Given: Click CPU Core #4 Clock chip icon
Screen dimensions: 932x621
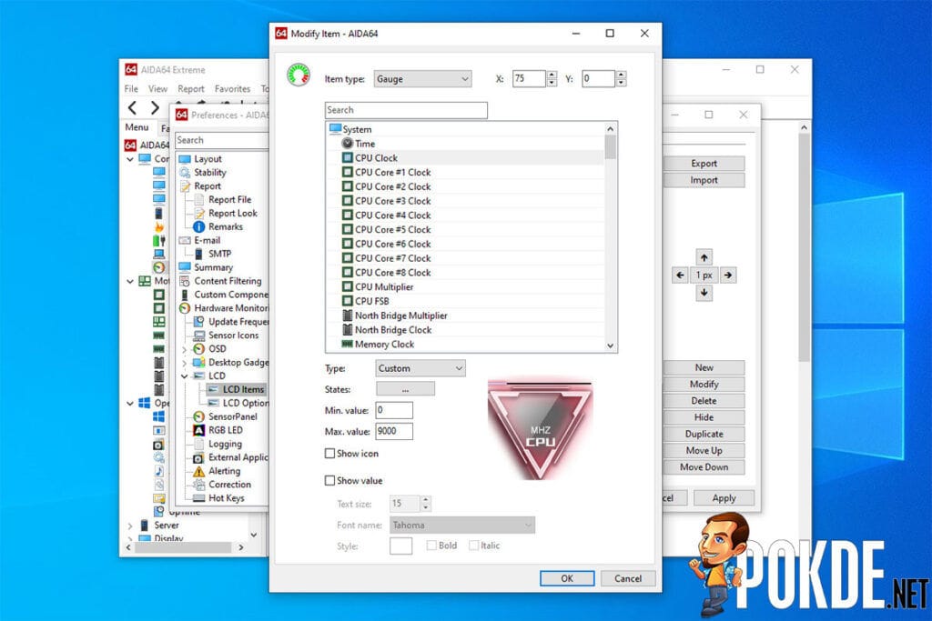Looking at the screenshot, I should 348,215.
